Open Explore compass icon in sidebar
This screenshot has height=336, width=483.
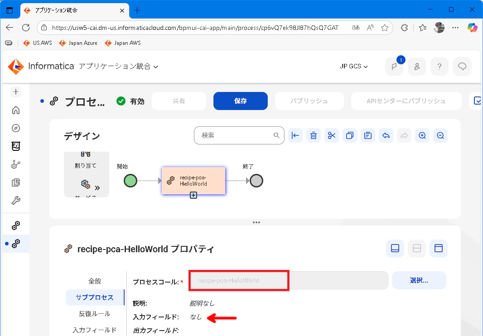click(16, 128)
